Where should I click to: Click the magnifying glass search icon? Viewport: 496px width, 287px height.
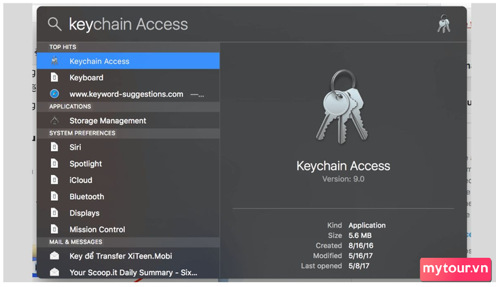click(55, 24)
